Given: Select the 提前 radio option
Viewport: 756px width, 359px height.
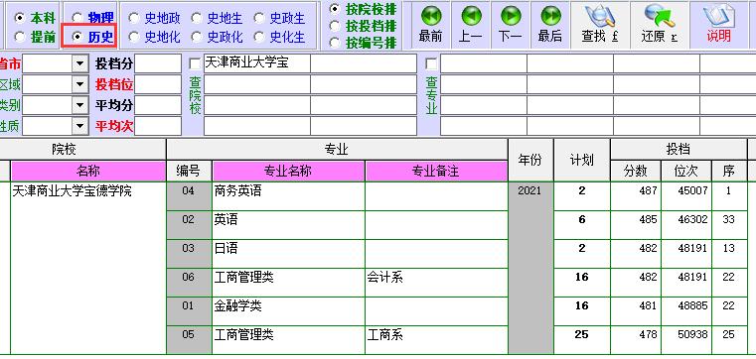Looking at the screenshot, I should (20, 37).
